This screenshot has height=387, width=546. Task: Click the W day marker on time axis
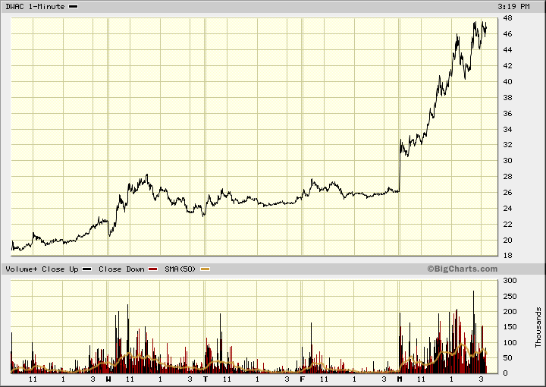coord(108,379)
